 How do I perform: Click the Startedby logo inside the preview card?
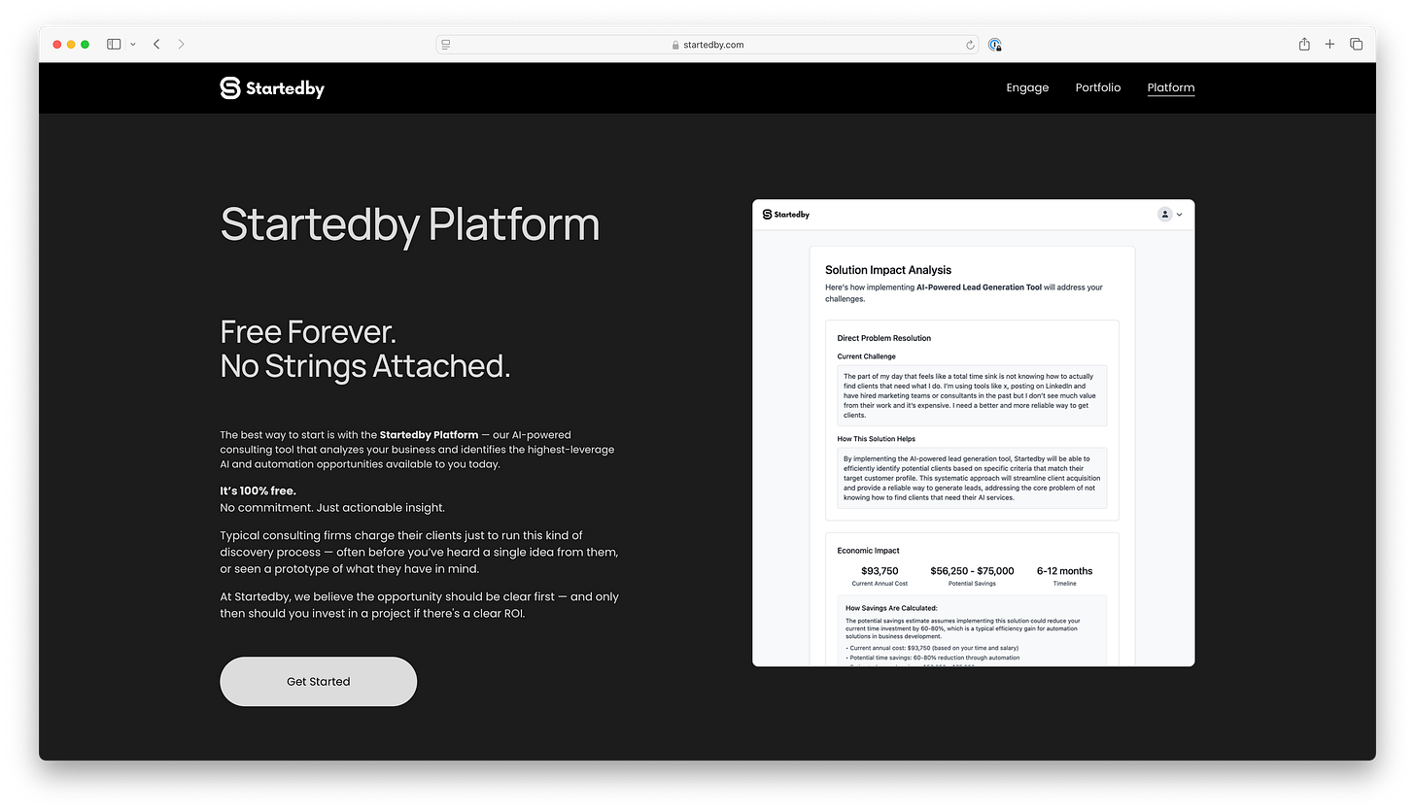[785, 214]
